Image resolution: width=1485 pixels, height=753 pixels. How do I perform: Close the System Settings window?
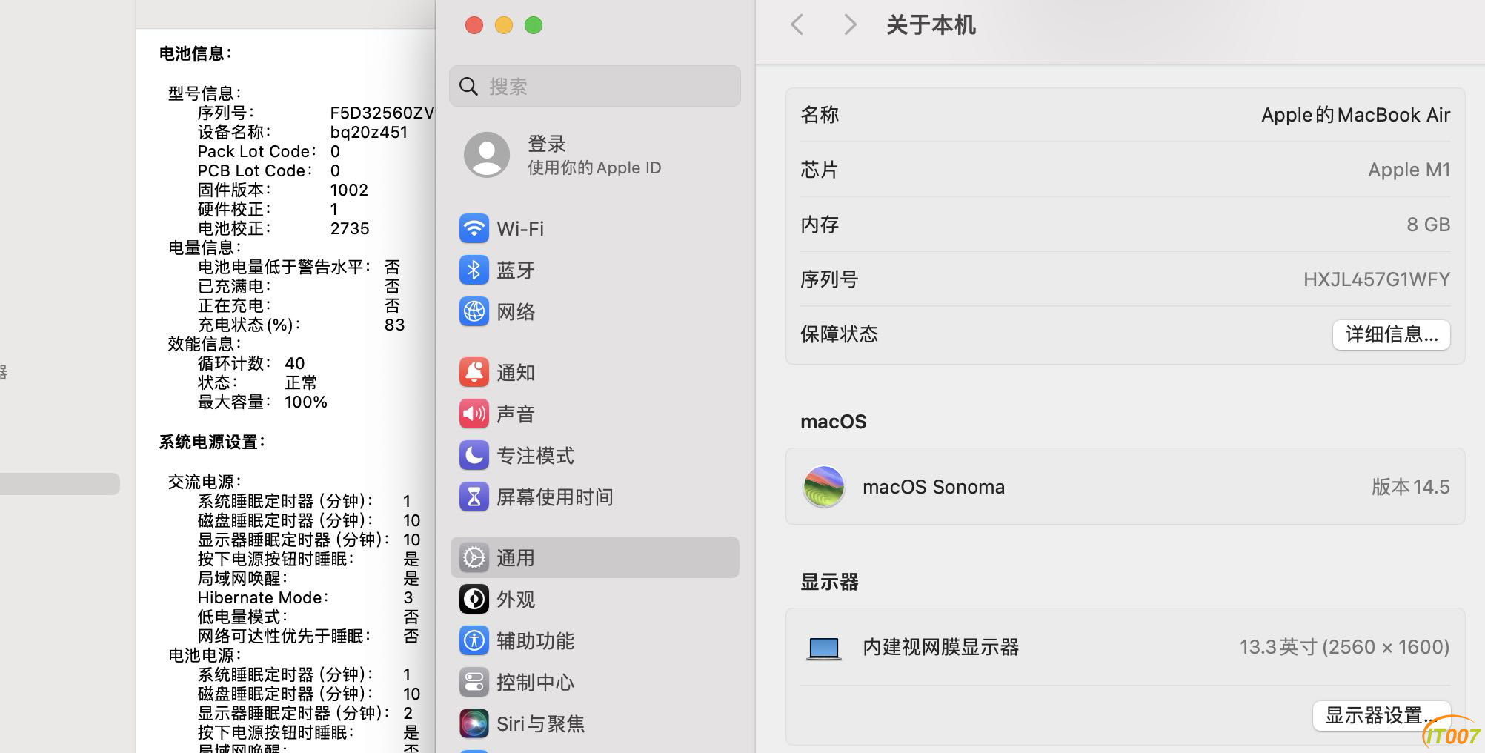point(474,25)
